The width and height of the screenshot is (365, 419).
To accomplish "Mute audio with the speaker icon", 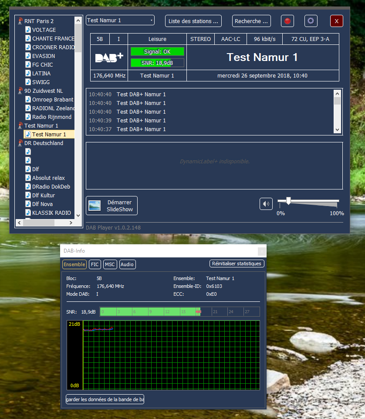I will point(266,204).
